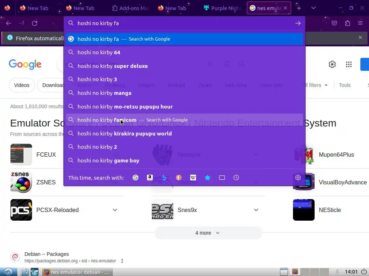Open the FCEUX emulator entry
This screenshot has width=369, height=276.
(x=46, y=155)
